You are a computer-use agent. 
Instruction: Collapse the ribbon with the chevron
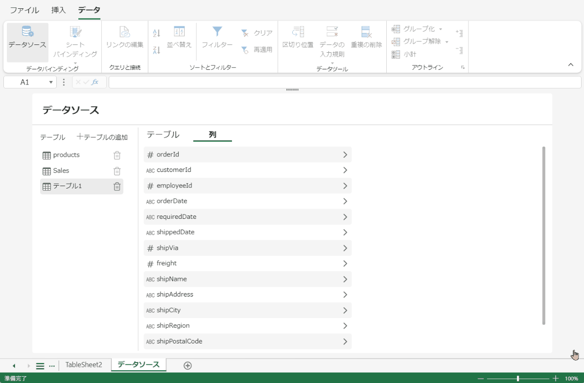tap(570, 64)
